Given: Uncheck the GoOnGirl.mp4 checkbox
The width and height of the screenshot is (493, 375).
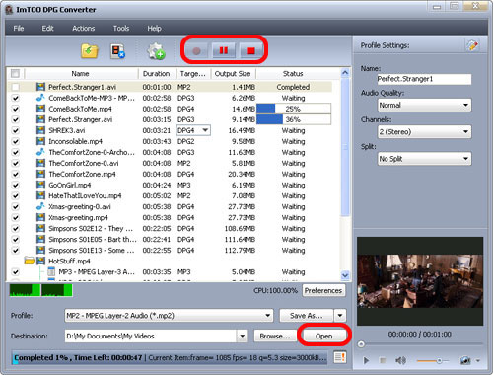Looking at the screenshot, I should coord(15,185).
